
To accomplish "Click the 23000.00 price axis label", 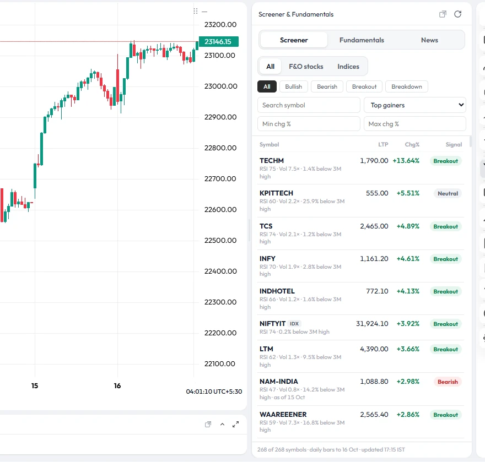I will pyautogui.click(x=220, y=86).
